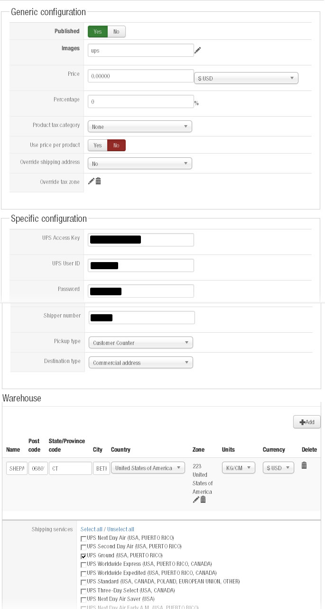Delete the warehouse row via trash icon

coord(304,465)
